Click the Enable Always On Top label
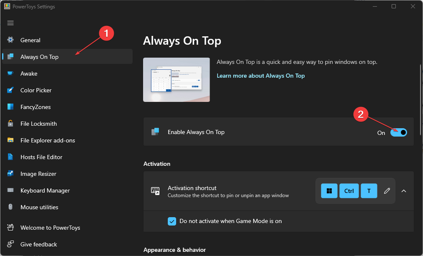423x256 pixels. (196, 132)
